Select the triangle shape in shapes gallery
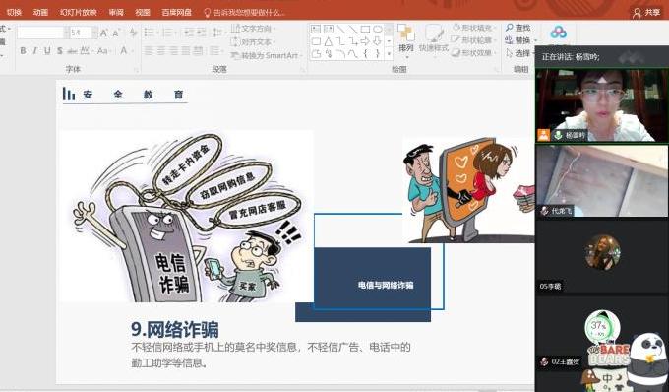Screen dimensions: 669x392 click(328, 41)
